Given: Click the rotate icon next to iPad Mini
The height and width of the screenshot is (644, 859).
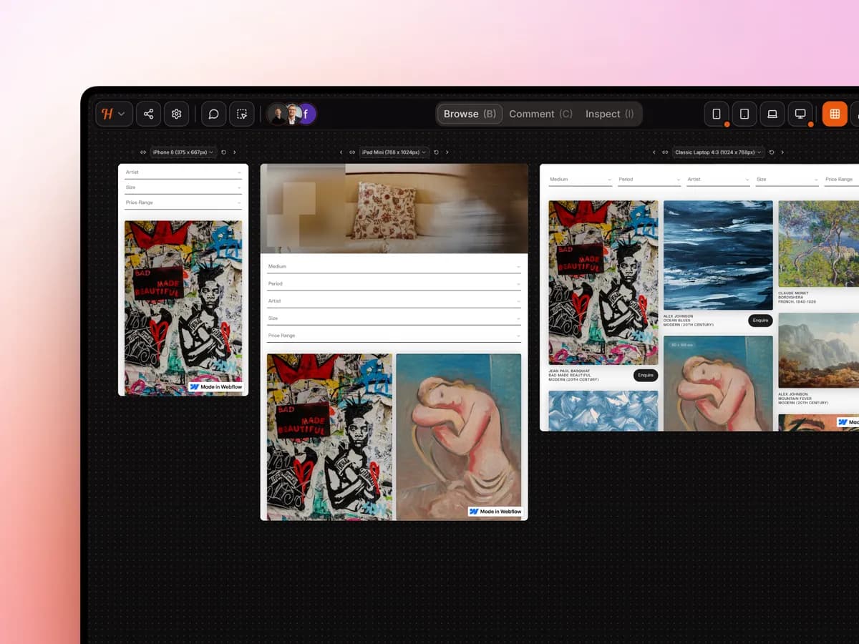Looking at the screenshot, I should point(437,152).
